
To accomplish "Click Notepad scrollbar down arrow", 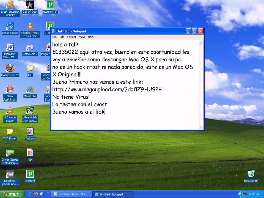I will [x=201, y=127].
